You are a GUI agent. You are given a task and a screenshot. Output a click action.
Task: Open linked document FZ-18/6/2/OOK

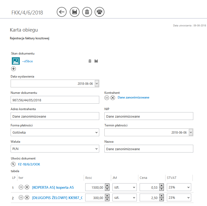tap(29, 164)
